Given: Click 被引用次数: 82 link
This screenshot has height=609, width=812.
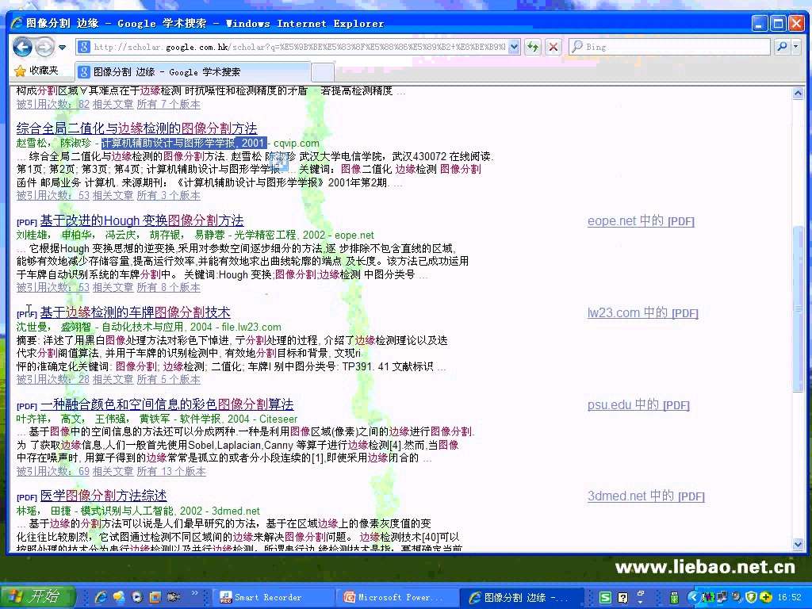Looking at the screenshot, I should (53, 104).
